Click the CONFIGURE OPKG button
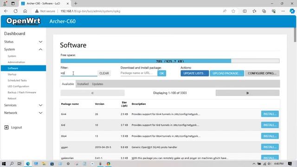 262,73
